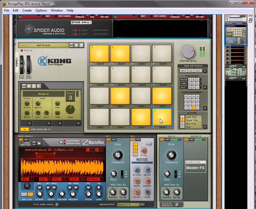The image size is (256, 209).
Task: Fold the Kong device with left triangle
Action: coord(15,45)
